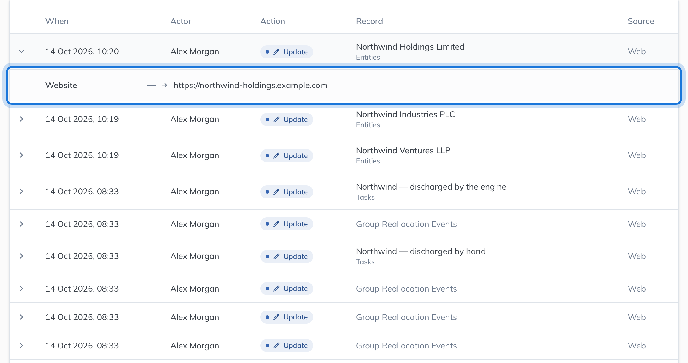Click Update badge for Northwind Holdings Limited
Viewport: 688px width, 363px height.
(x=287, y=52)
